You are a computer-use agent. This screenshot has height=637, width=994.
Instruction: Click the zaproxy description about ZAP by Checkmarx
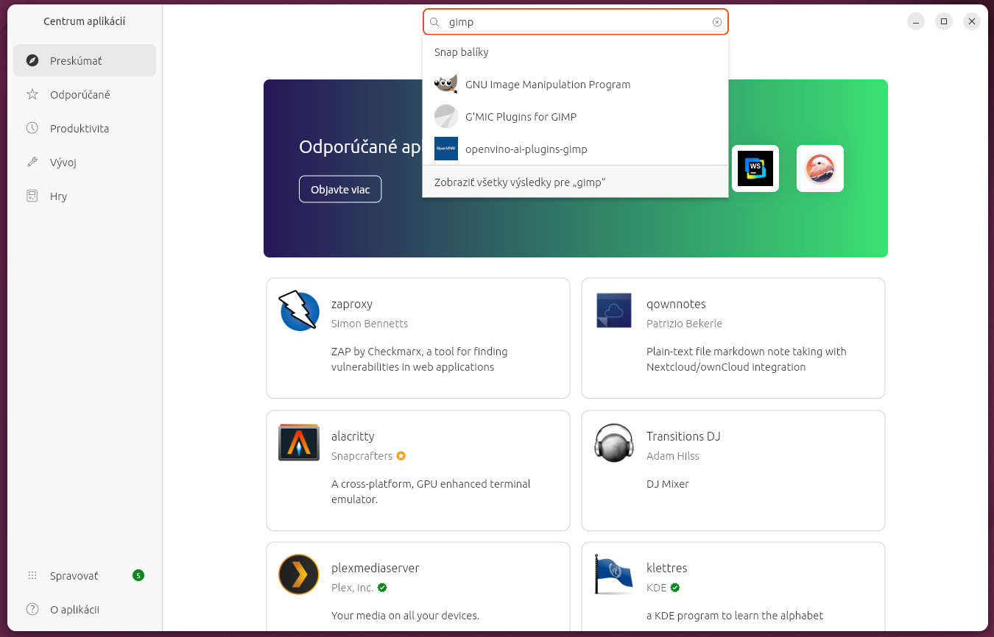420,359
